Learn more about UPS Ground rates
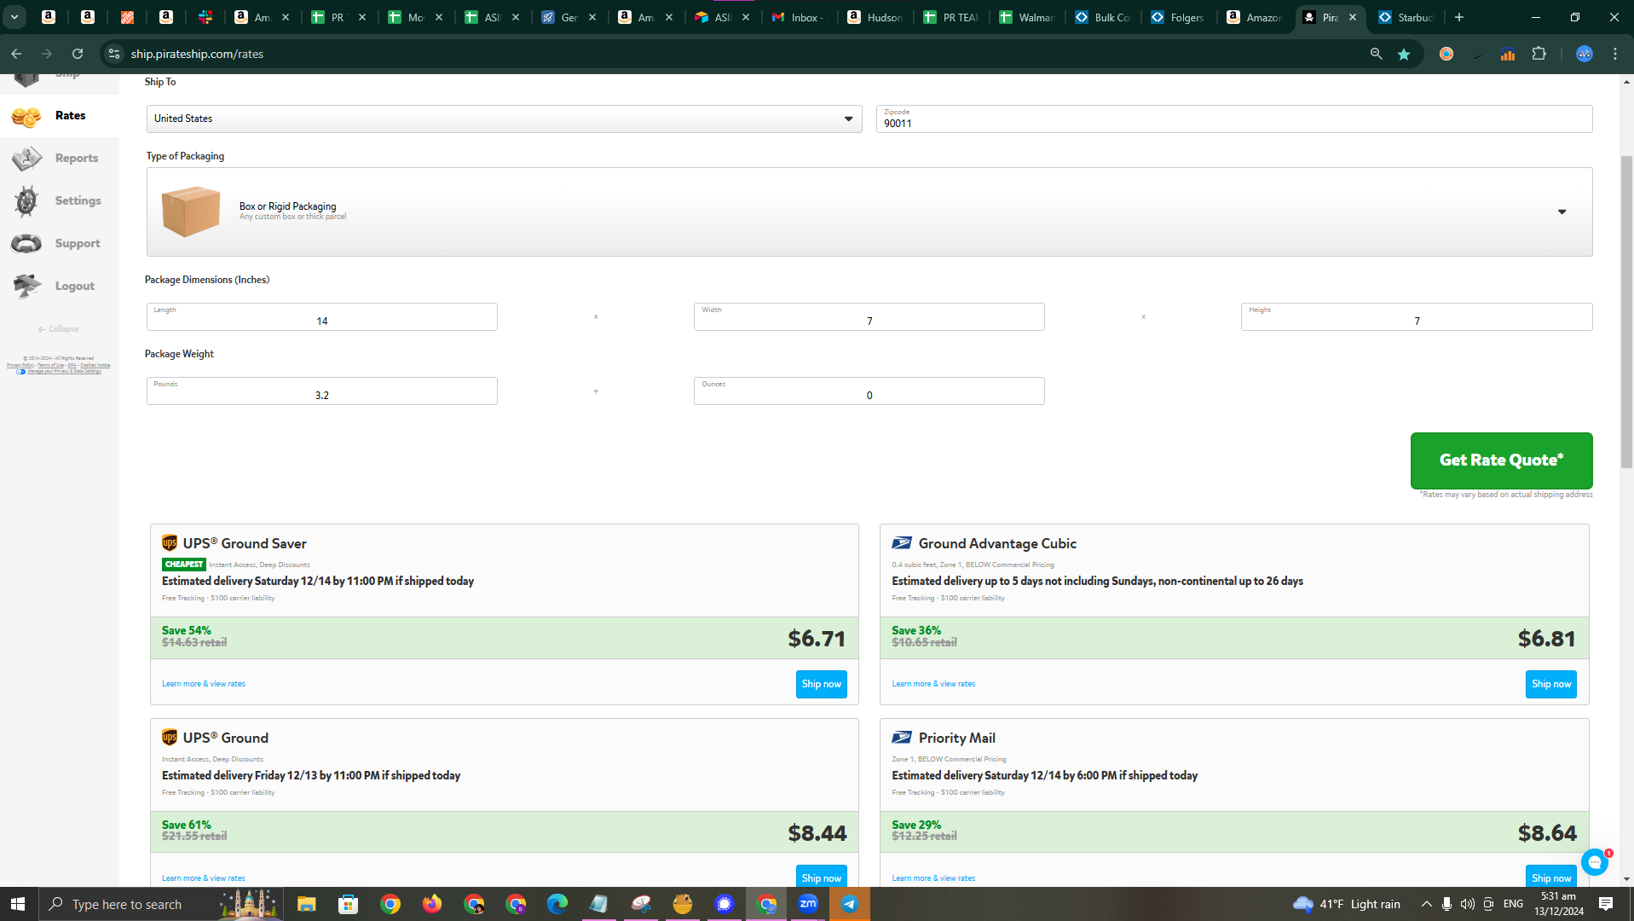Viewport: 1634px width, 921px height. (204, 878)
